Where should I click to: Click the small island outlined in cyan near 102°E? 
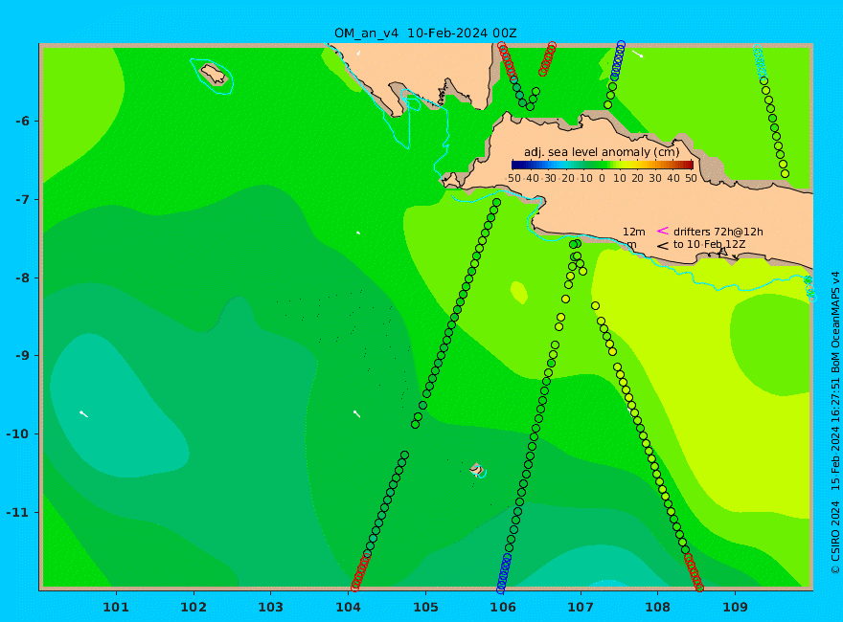[x=214, y=75]
